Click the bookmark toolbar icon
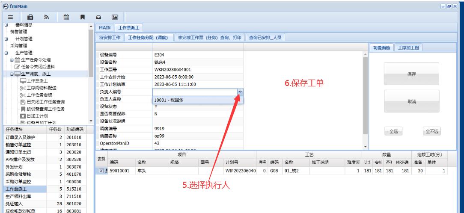The width and height of the screenshot is (464, 213). [83, 17]
